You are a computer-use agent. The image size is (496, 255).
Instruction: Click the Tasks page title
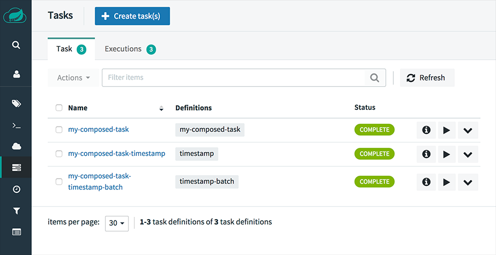coord(61,15)
